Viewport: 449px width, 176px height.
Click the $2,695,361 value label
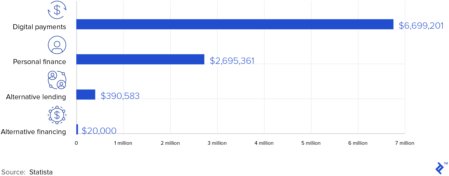tap(232, 61)
